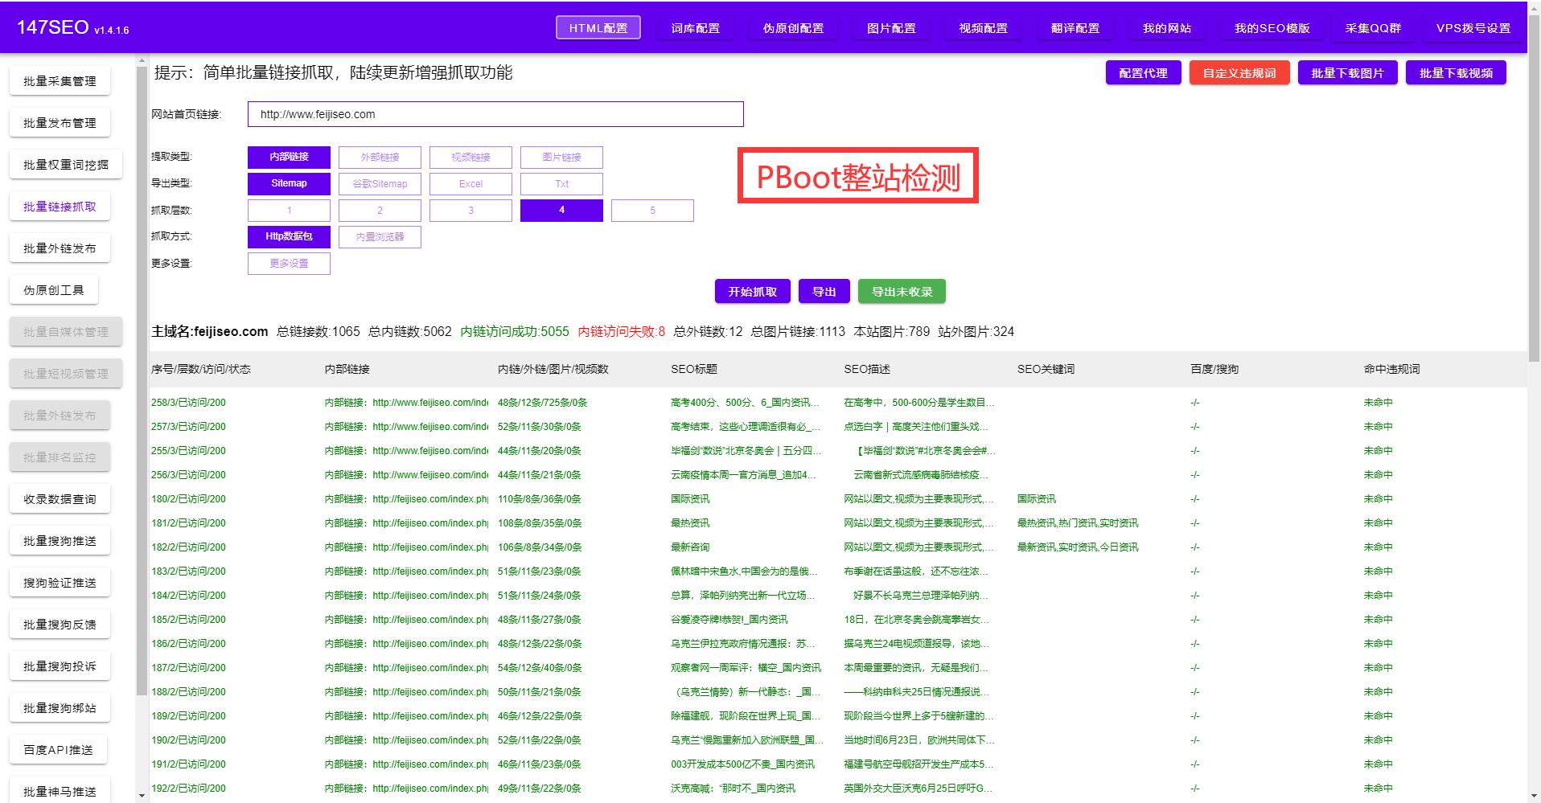Go to 视频配置 tab
1541x803 pixels.
click(x=983, y=28)
